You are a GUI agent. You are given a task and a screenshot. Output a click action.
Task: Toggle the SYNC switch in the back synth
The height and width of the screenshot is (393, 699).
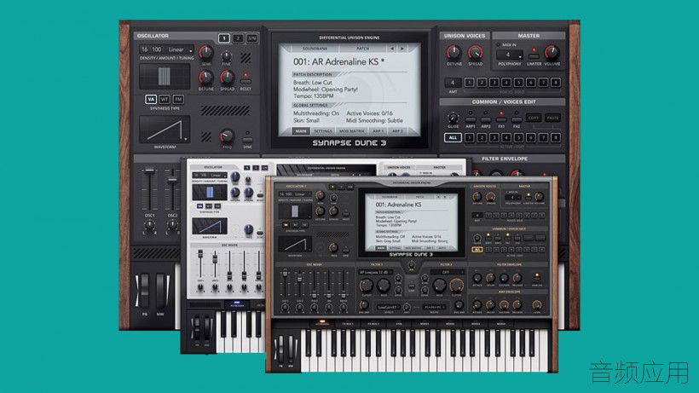tap(247, 140)
